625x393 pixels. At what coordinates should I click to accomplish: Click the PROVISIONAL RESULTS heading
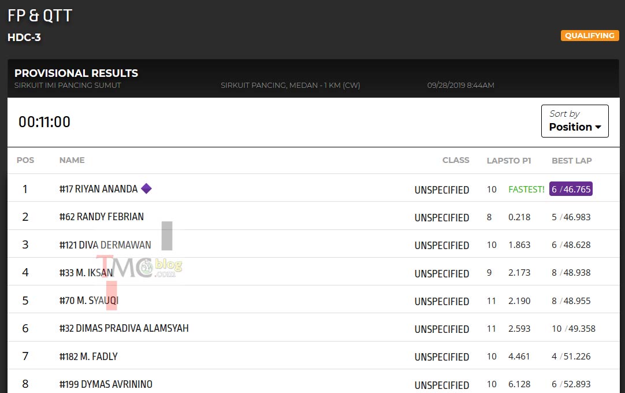76,73
